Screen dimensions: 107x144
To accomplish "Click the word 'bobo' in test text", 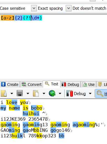I will [37, 108].
